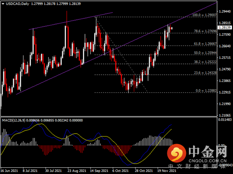The image size is (233, 174).
Task: Click the 1.21990 price axis label
Action: click(225, 104)
